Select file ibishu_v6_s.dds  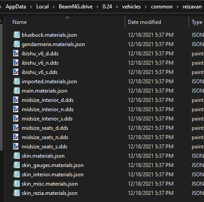point(39,72)
